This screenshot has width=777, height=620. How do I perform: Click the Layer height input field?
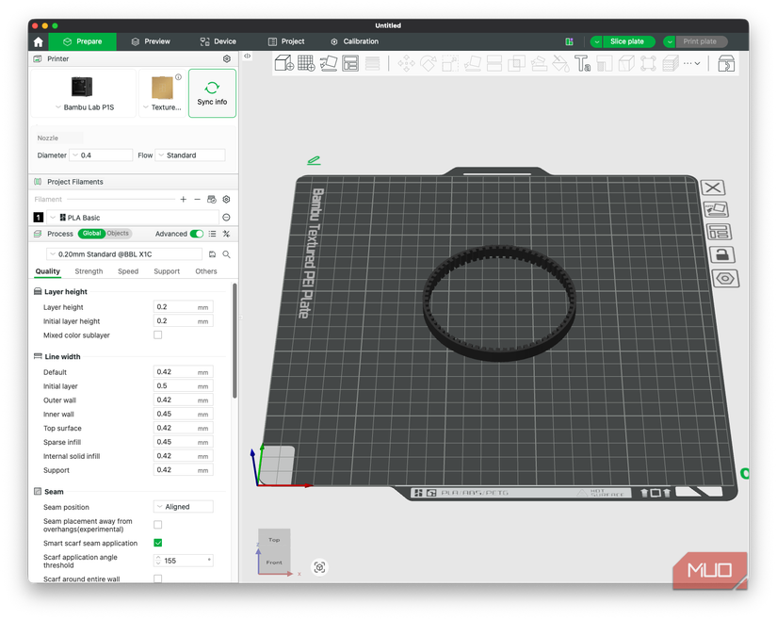click(184, 307)
